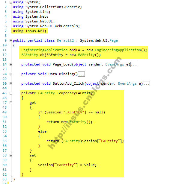Click the Default2 class name

point(65,40)
